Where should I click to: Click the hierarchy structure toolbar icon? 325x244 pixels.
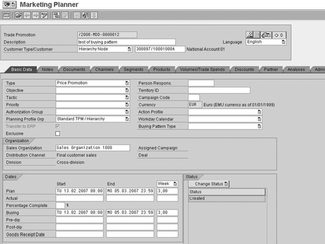pos(56,16)
